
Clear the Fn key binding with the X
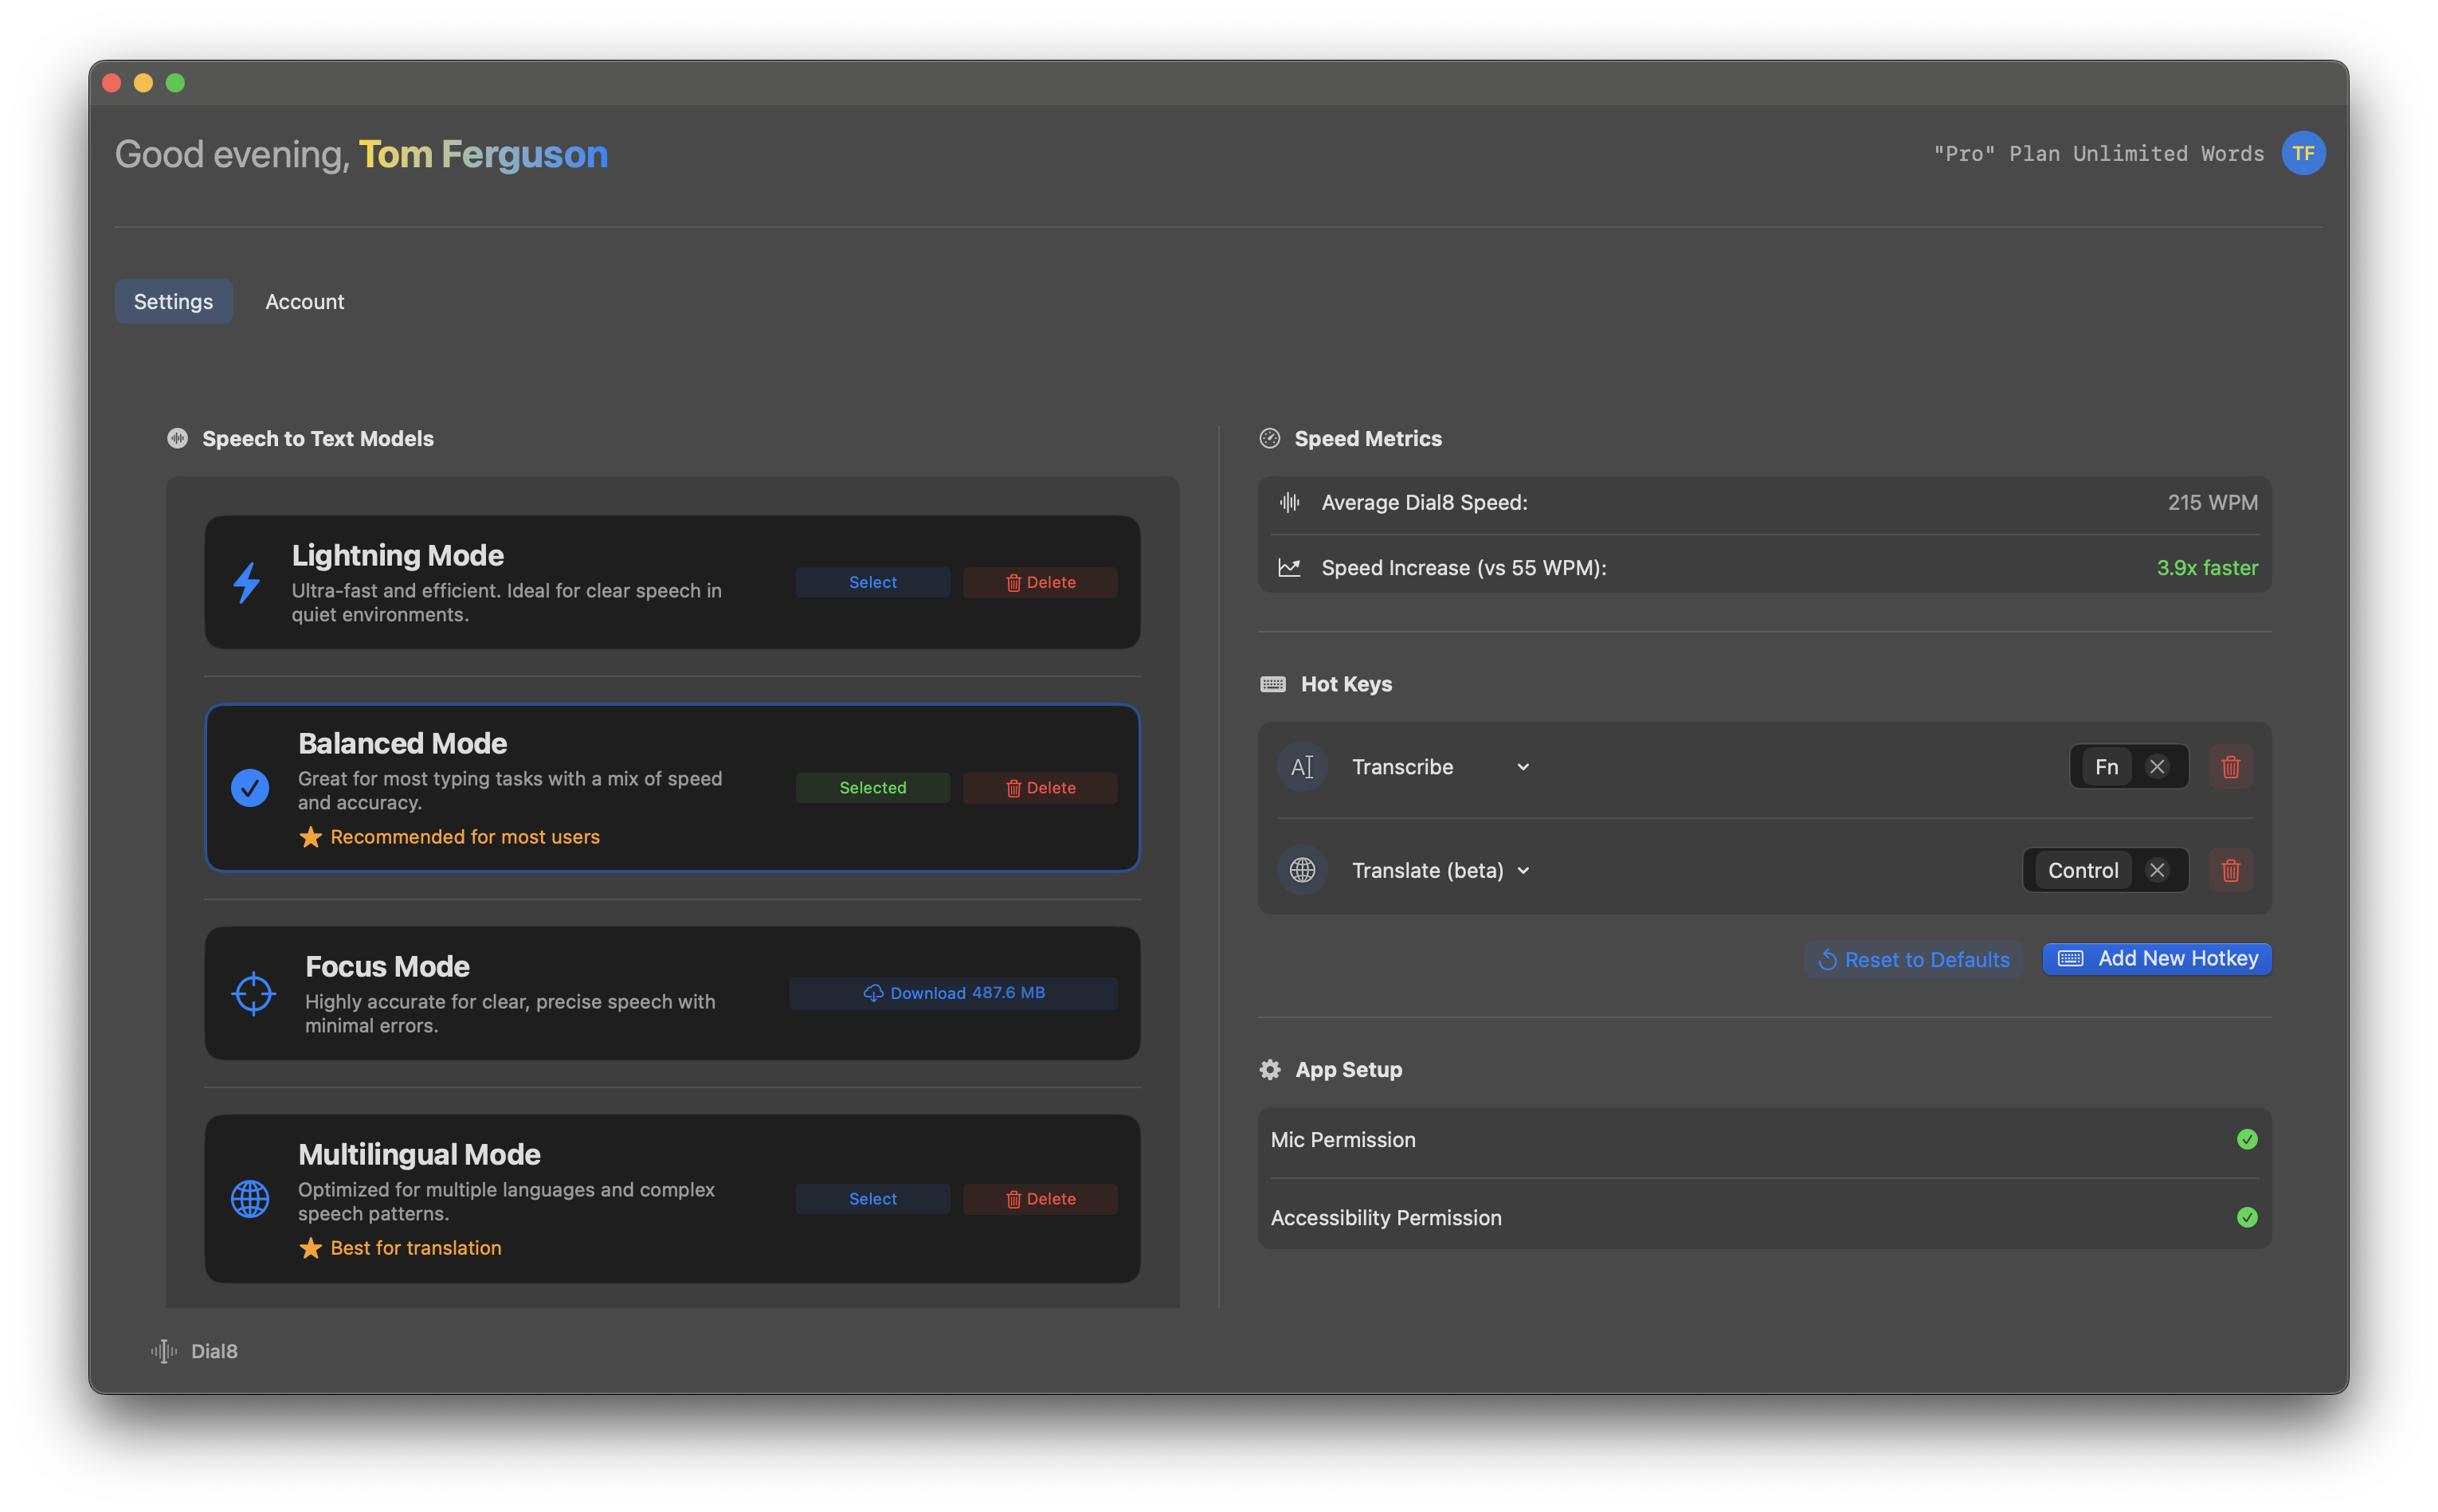[2157, 767]
